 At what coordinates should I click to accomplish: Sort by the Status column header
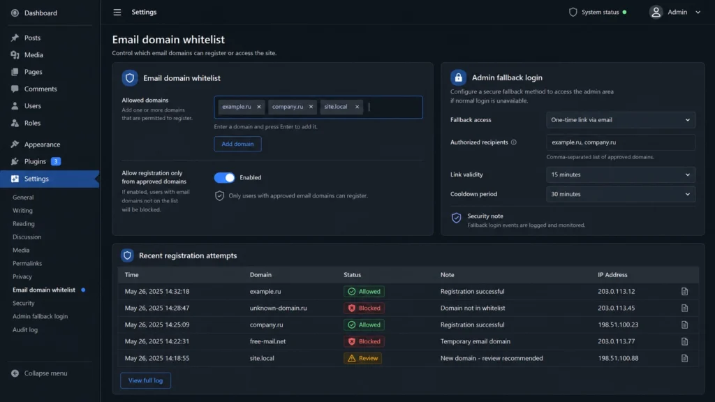[x=352, y=275]
